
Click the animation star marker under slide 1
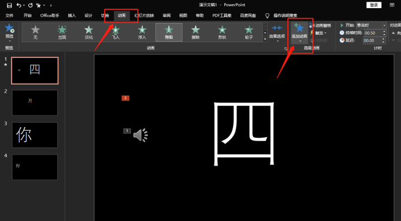click(5, 65)
